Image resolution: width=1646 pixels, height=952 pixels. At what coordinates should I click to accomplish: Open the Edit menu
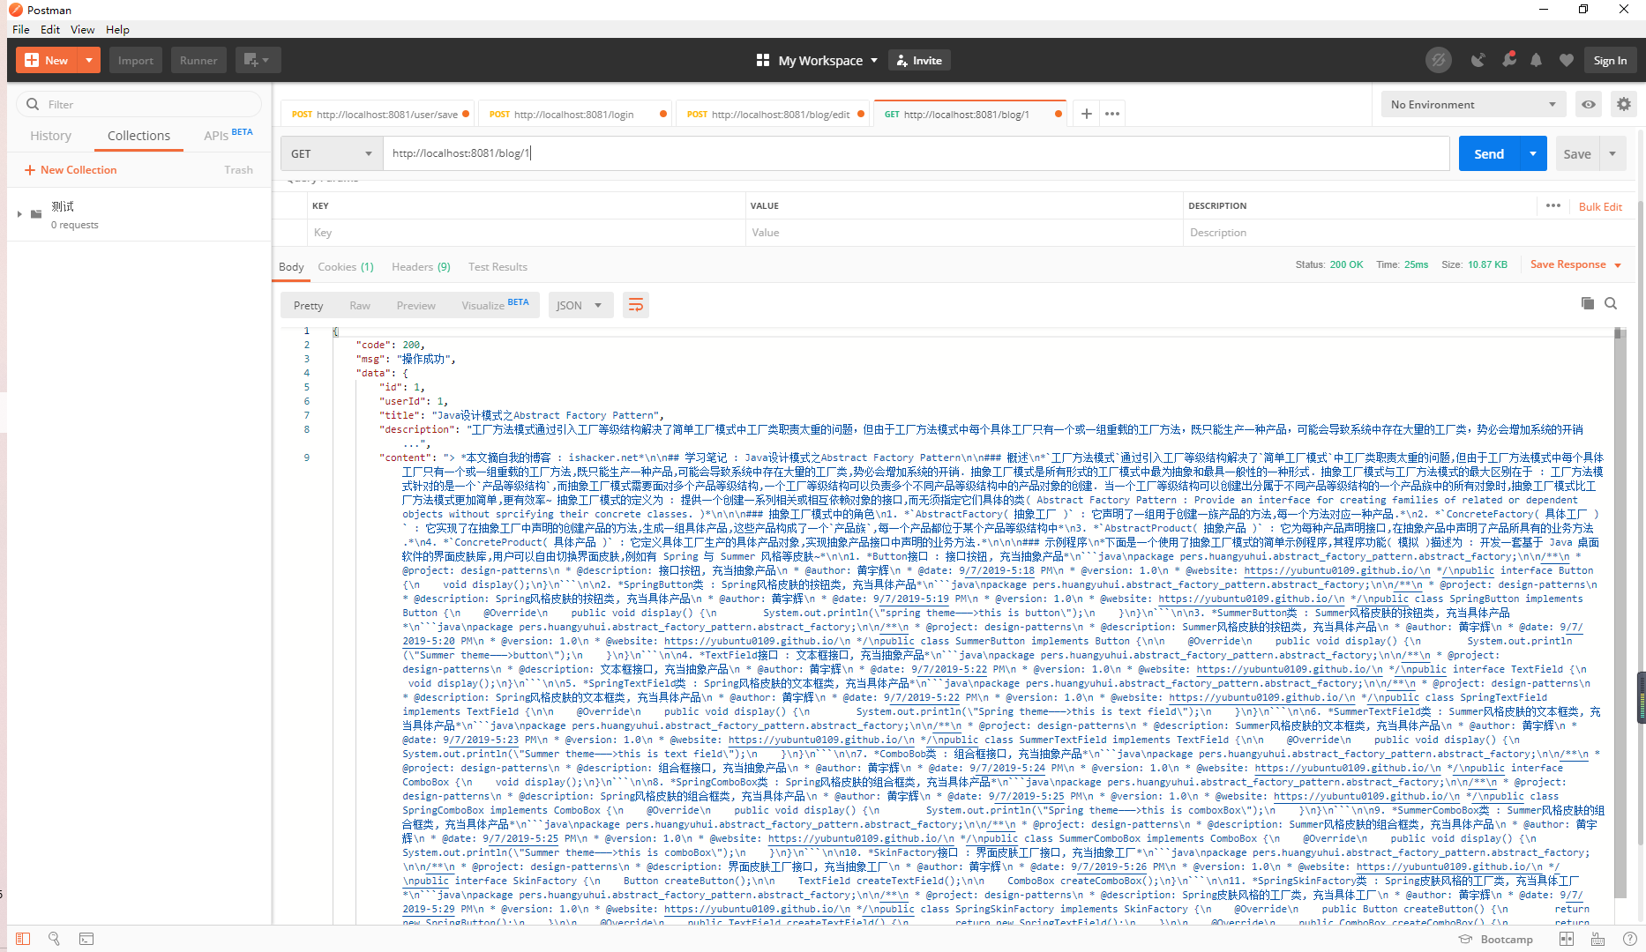click(x=50, y=29)
